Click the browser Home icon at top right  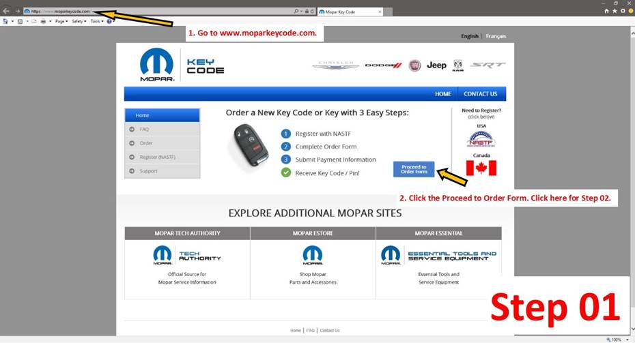pyautogui.click(x=606, y=11)
